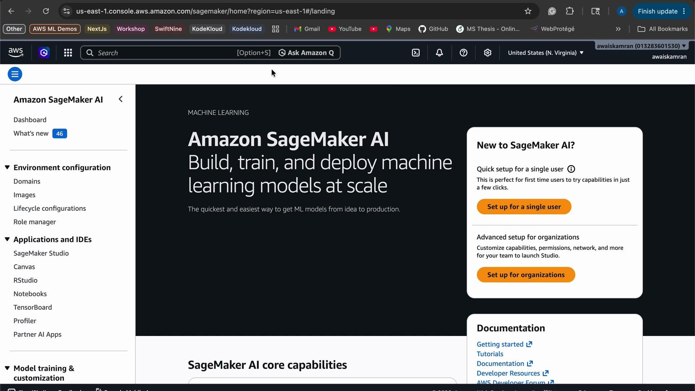Open RStudio in the sidebar
Image resolution: width=695 pixels, height=391 pixels.
[25, 280]
